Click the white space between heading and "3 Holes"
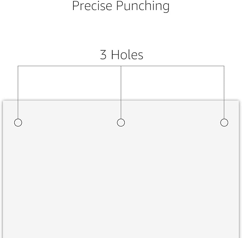242x238 pixels. click(121, 30)
